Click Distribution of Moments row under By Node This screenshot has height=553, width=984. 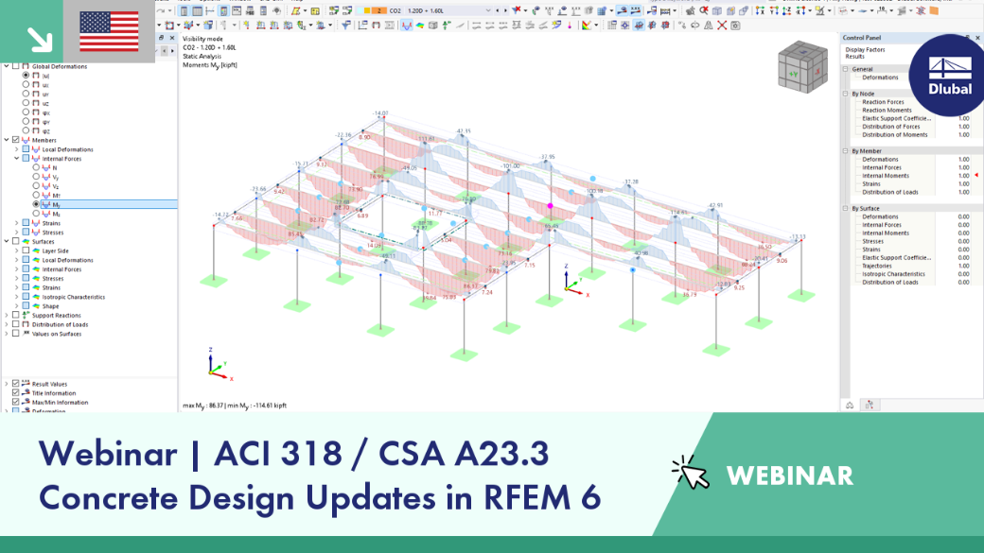pyautogui.click(x=894, y=135)
